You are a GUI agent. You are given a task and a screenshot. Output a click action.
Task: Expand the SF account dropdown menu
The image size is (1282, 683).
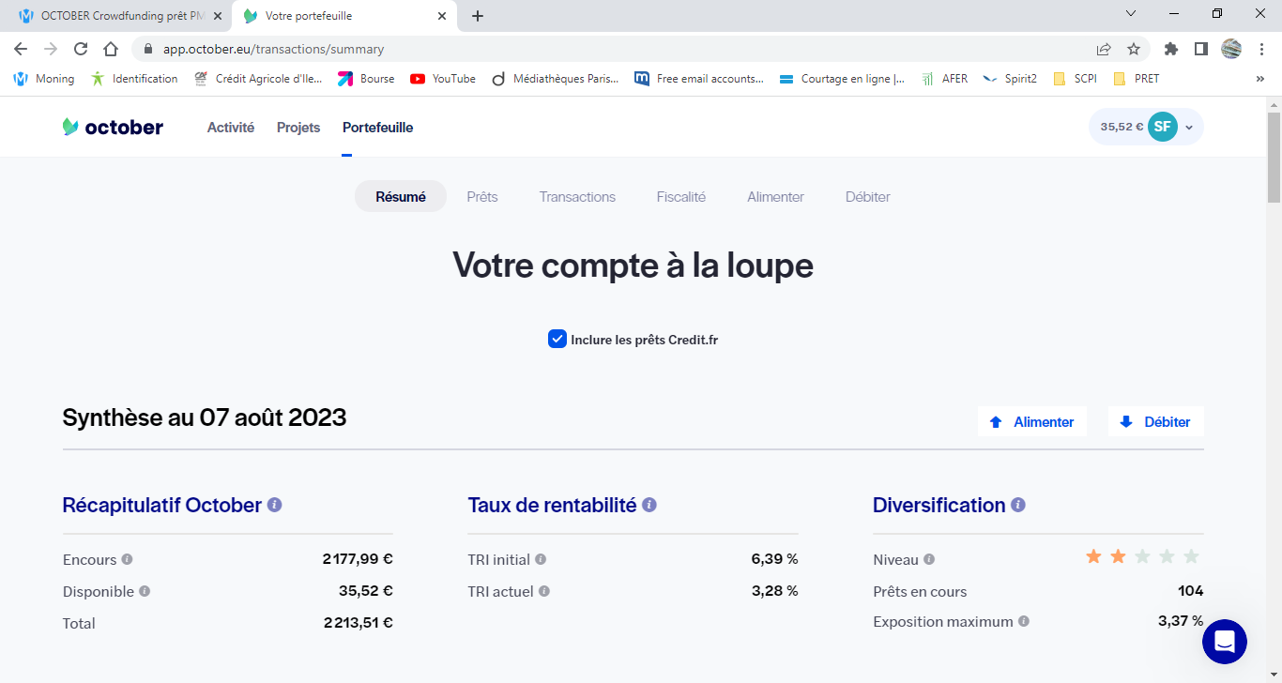click(x=1189, y=128)
